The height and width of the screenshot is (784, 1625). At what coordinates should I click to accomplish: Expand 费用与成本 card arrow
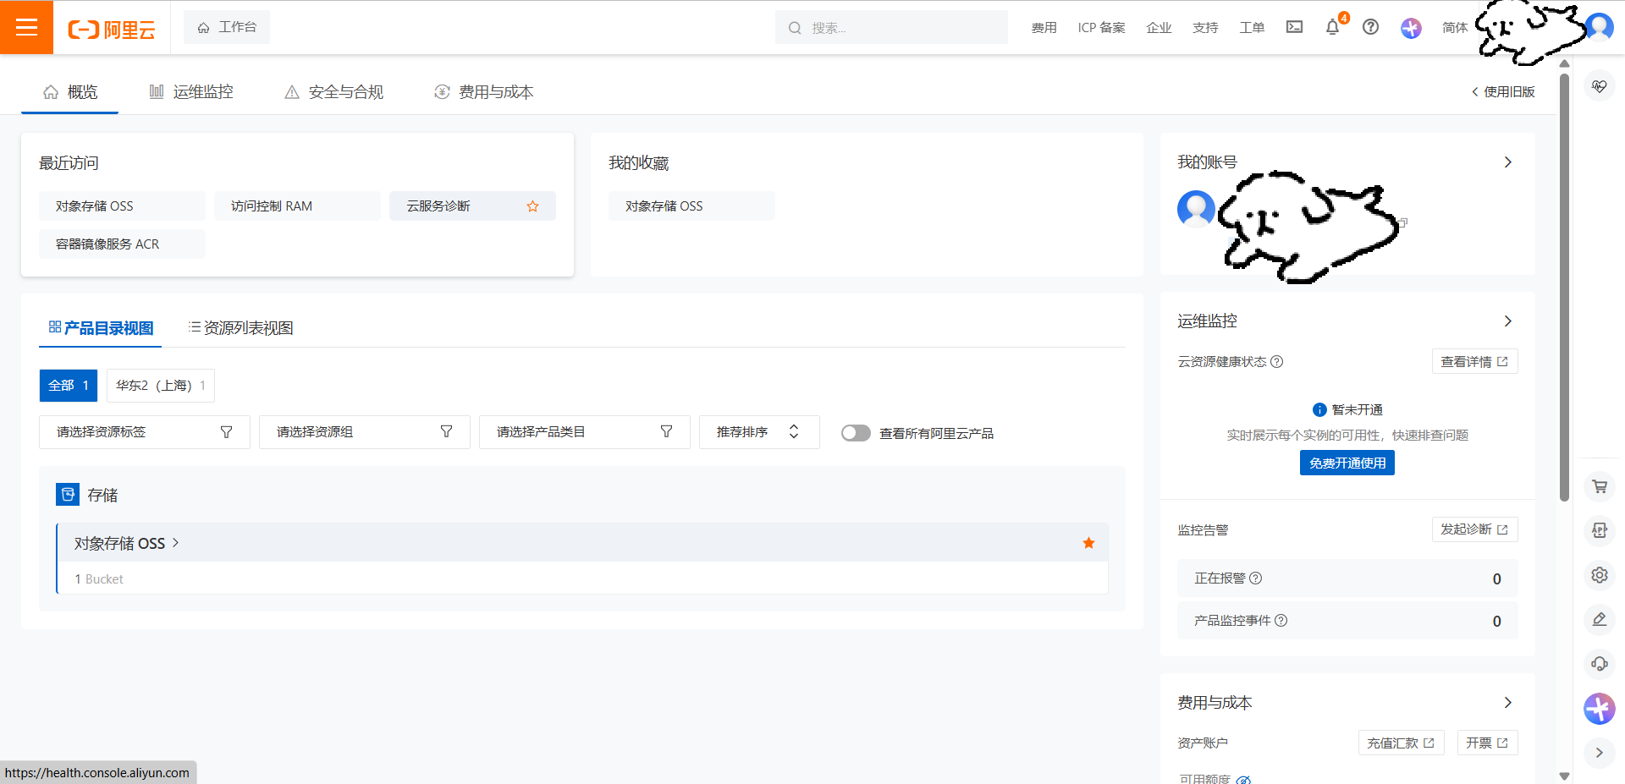point(1507,703)
